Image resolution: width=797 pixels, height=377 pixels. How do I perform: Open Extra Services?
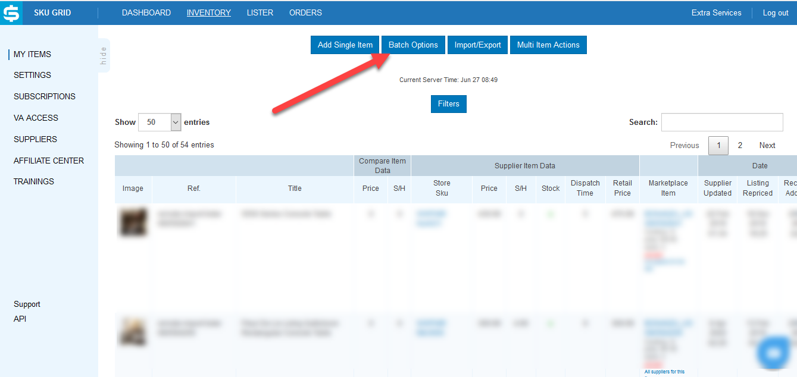coord(717,12)
